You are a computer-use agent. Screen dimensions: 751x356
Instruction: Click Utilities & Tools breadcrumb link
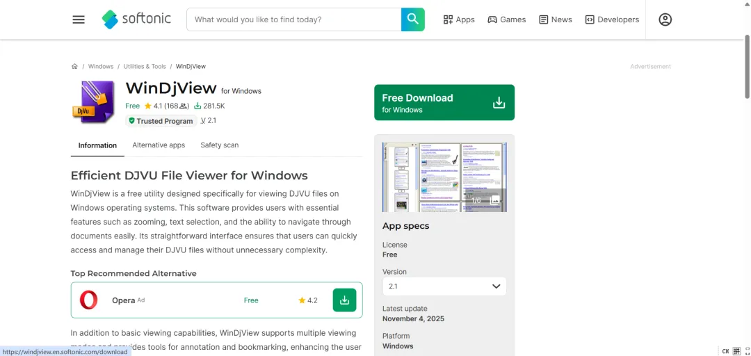(x=145, y=67)
